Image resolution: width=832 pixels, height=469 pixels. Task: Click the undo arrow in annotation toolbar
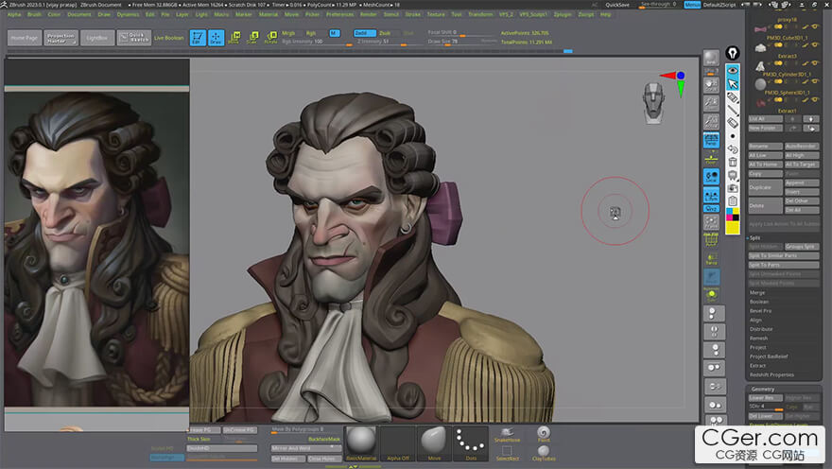(x=732, y=149)
